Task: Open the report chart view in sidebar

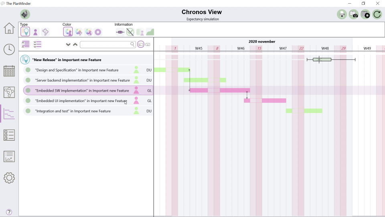Action: tap(9, 156)
